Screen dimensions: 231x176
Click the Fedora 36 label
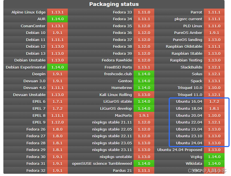pos(122,33)
